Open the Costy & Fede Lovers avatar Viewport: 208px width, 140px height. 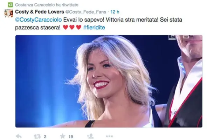click(x=9, y=13)
